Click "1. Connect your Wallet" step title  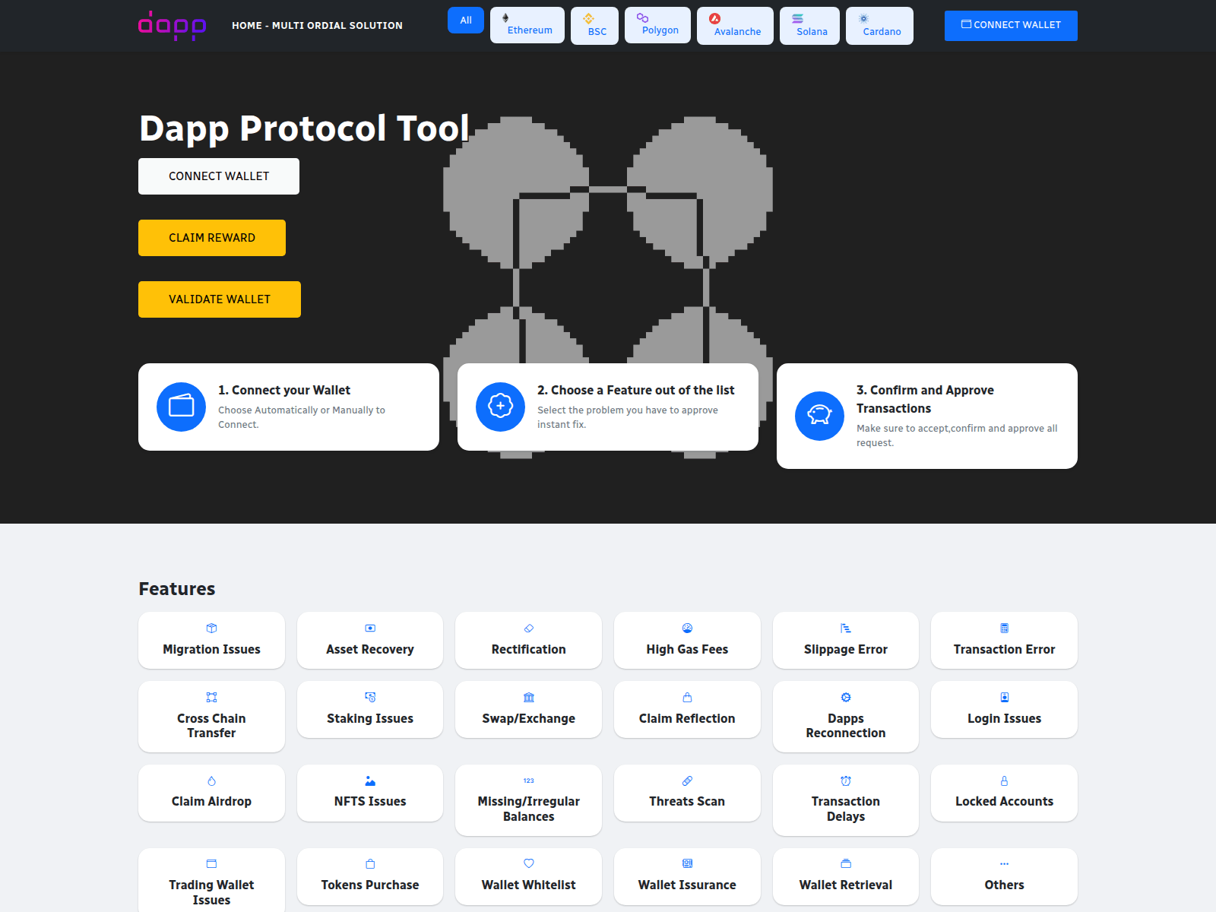tap(284, 390)
